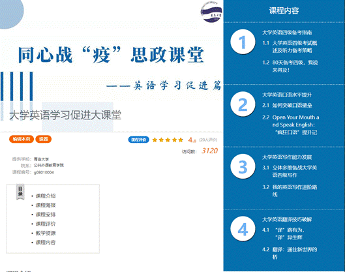Click the school name 青岛大学
The height and width of the screenshot is (272, 345).
pos(41,159)
